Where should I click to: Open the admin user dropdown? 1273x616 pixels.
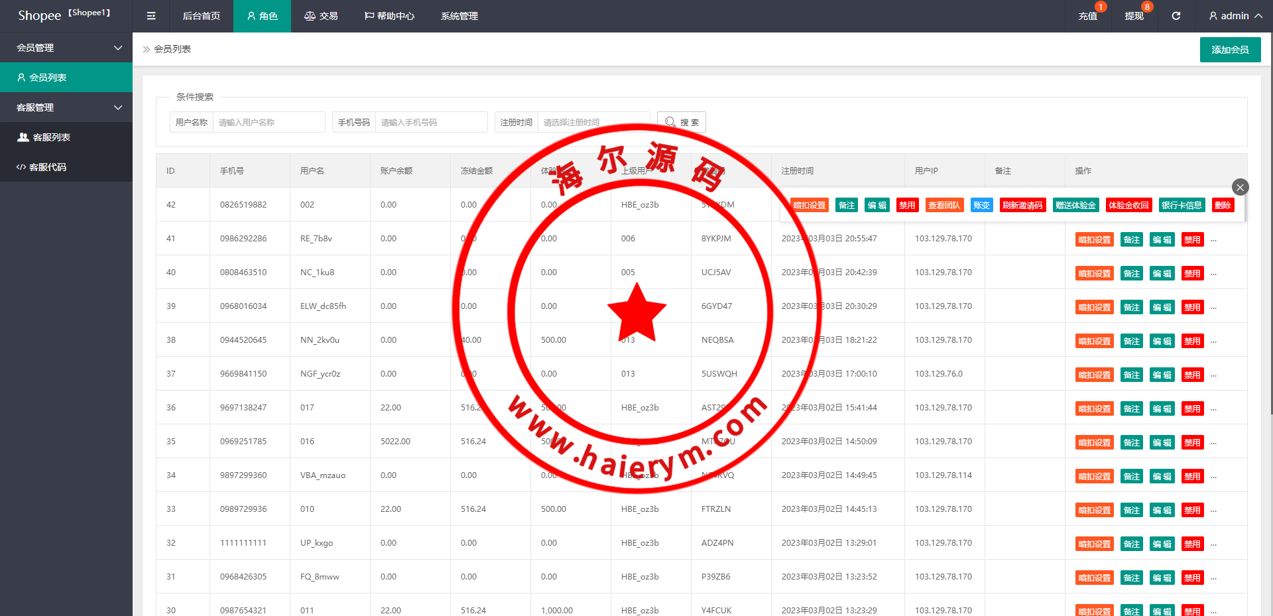[x=1235, y=16]
